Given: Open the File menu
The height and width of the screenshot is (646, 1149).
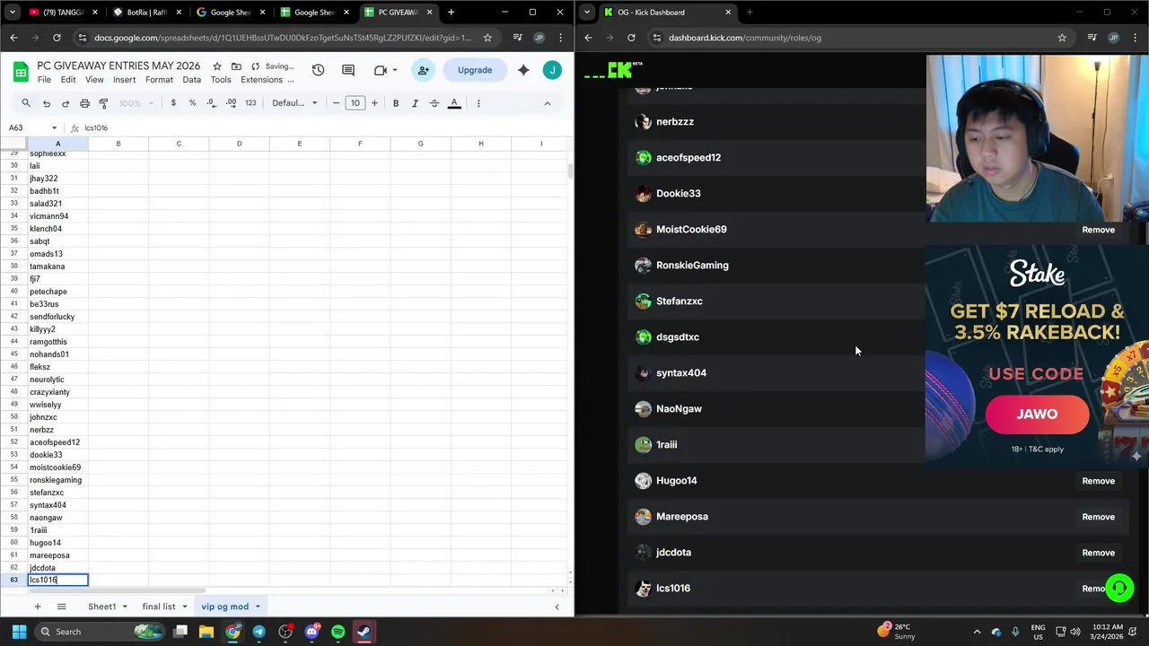Looking at the screenshot, I should (x=44, y=80).
